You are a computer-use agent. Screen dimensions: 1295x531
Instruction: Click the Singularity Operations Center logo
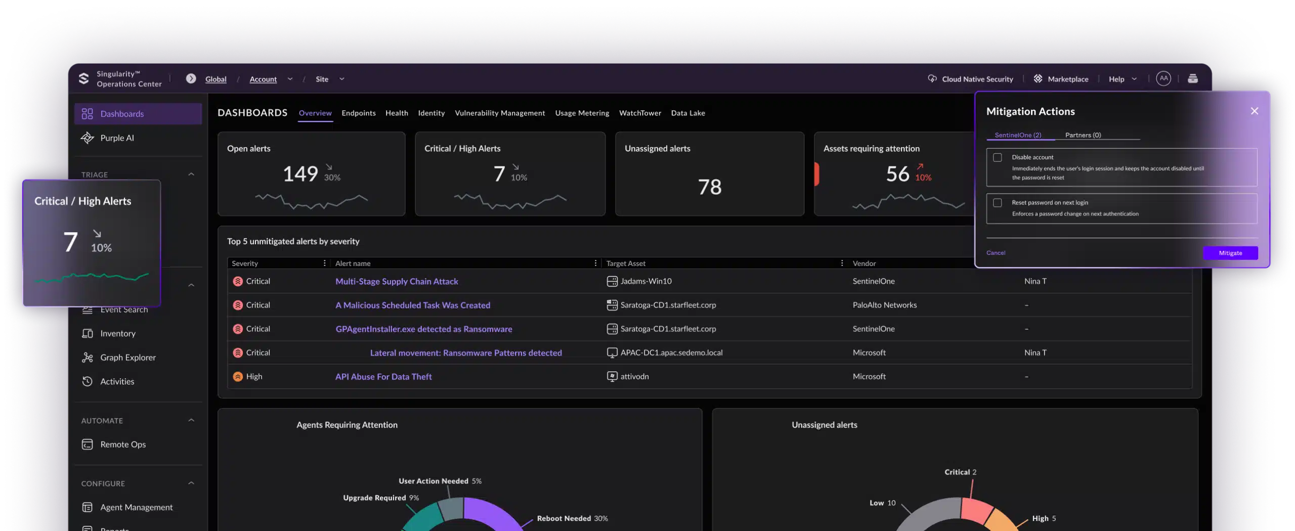click(x=84, y=78)
